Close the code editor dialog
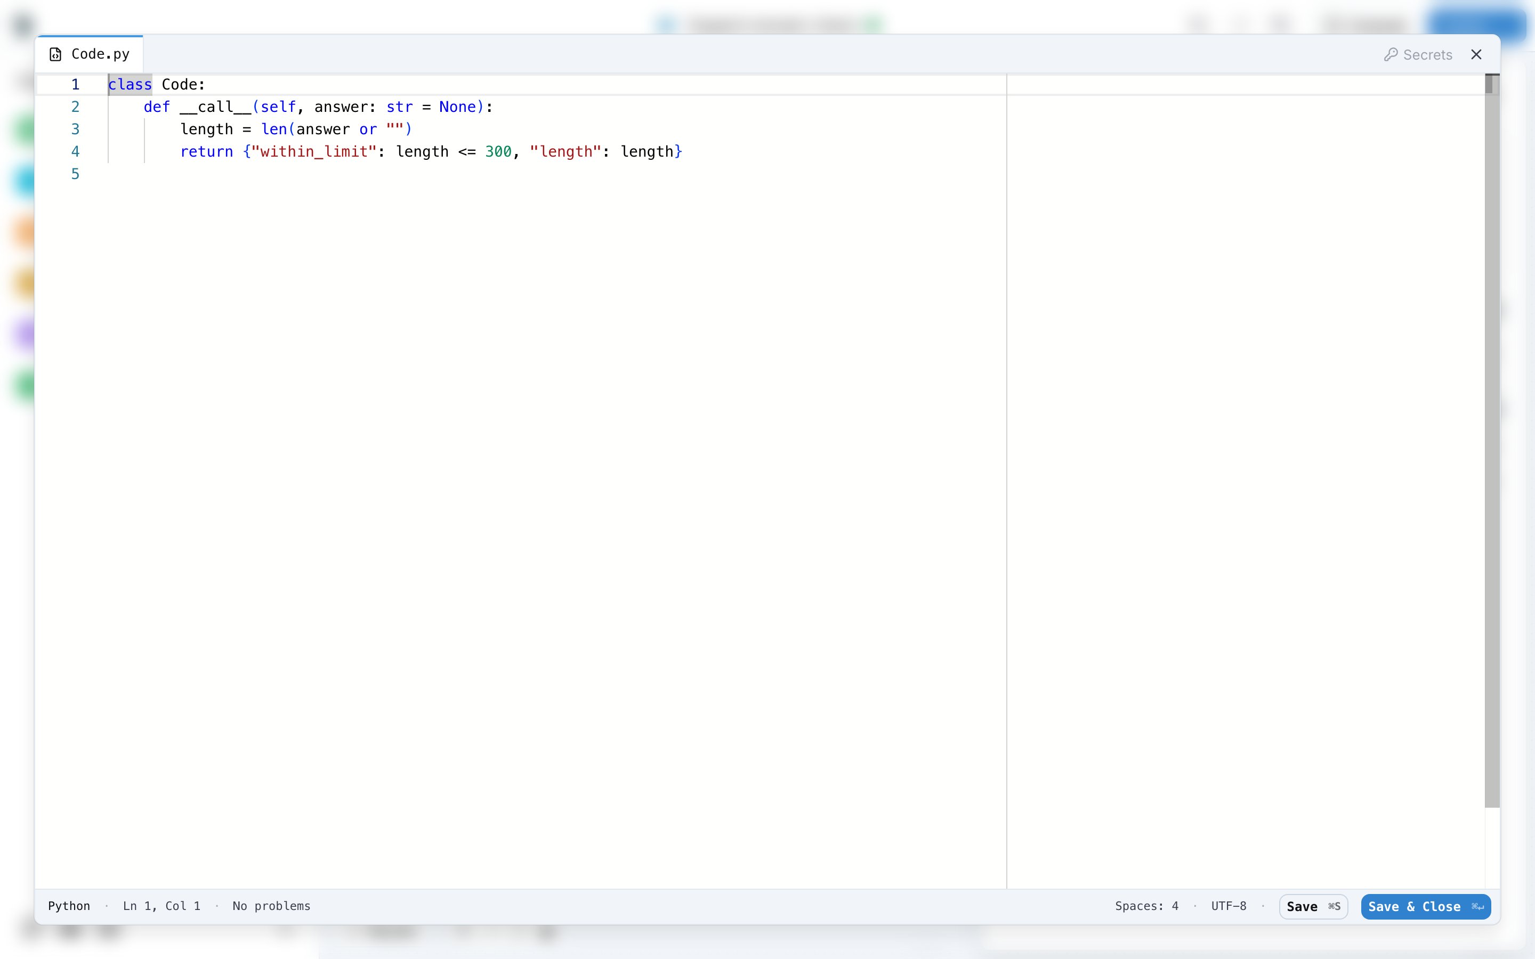This screenshot has height=959, width=1535. tap(1476, 54)
